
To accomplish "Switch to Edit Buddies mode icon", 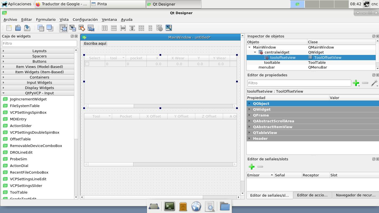I will (x=82, y=28).
